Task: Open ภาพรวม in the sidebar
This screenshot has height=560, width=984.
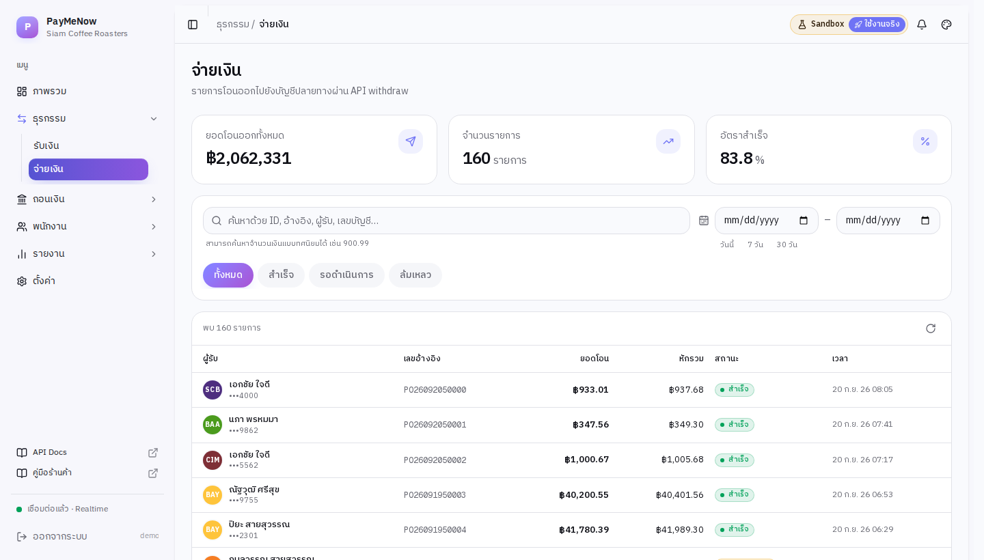Action: coord(87,92)
